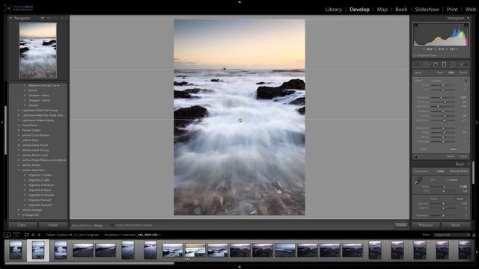Image resolution: width=479 pixels, height=269 pixels.
Task: Click the bottom Reset button
Action: point(456,225)
